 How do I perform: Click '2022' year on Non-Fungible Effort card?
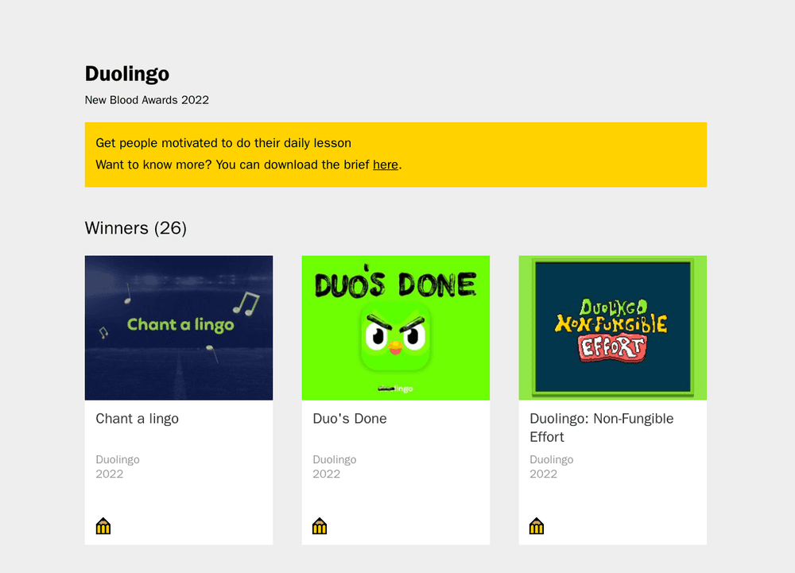[x=543, y=474]
